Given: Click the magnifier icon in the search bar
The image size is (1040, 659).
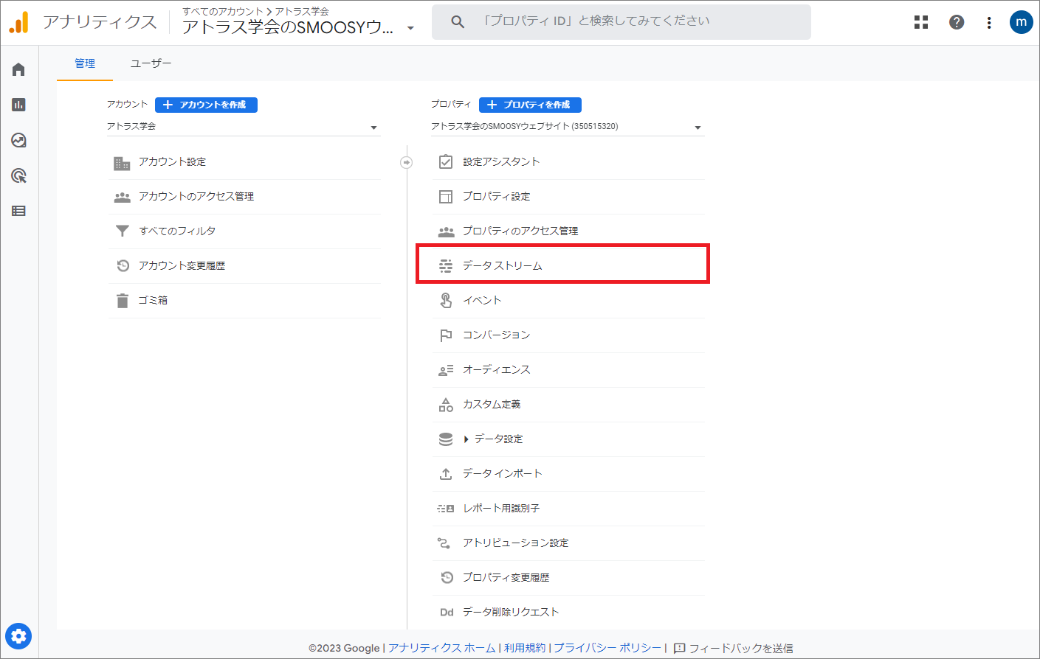Looking at the screenshot, I should (458, 22).
